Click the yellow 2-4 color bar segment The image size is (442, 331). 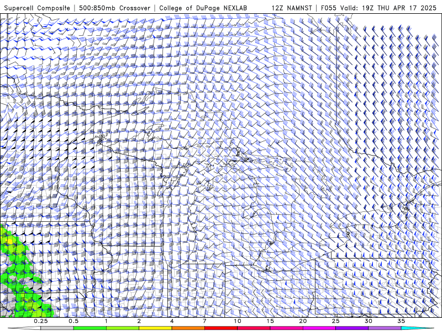pos(155,328)
